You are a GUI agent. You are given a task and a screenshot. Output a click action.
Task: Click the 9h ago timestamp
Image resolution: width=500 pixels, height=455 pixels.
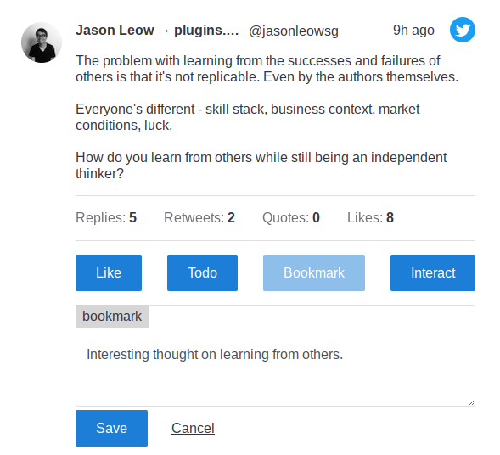[413, 30]
